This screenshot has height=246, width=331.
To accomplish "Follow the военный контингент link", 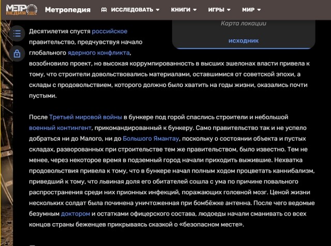I will pos(60,128).
